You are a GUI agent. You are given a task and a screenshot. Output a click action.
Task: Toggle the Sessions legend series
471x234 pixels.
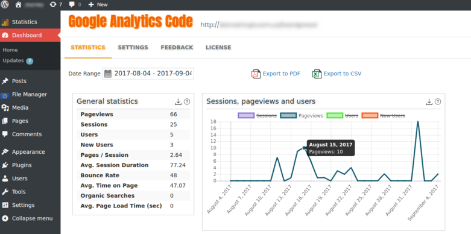tap(257, 115)
